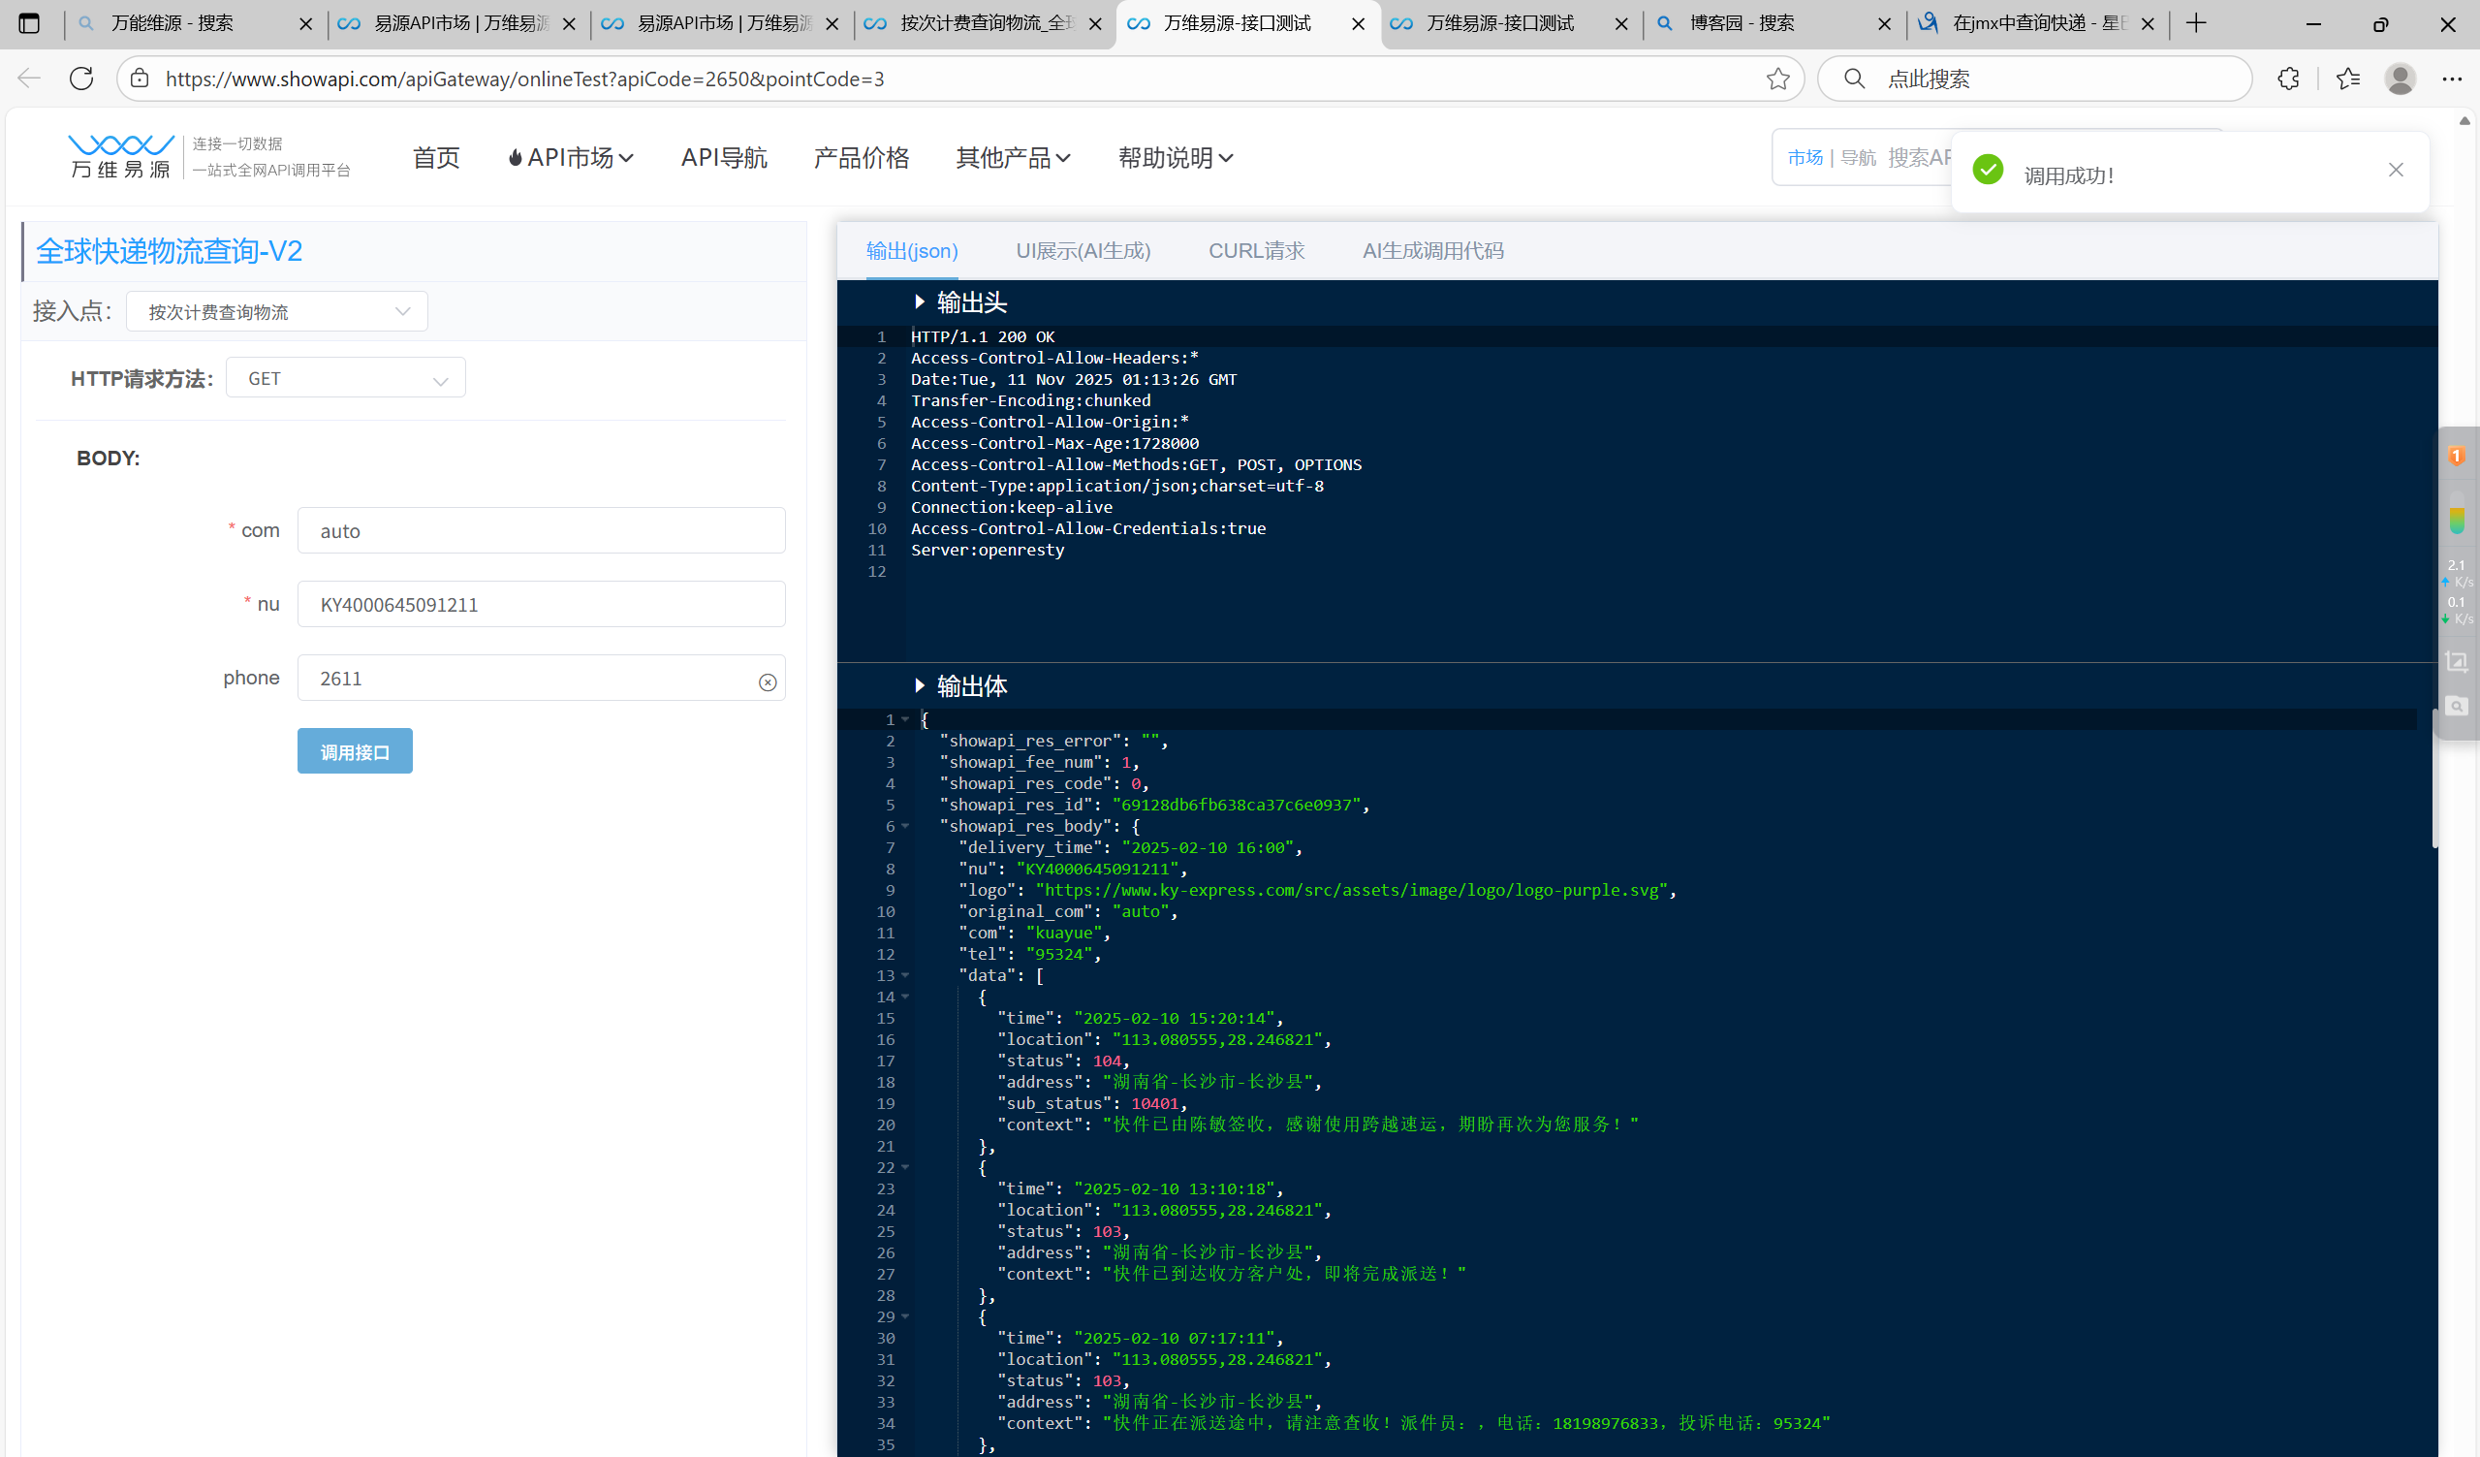The width and height of the screenshot is (2480, 1457).
Task: Switch to UI展示(AI生成) tab
Action: pyautogui.click(x=1083, y=251)
